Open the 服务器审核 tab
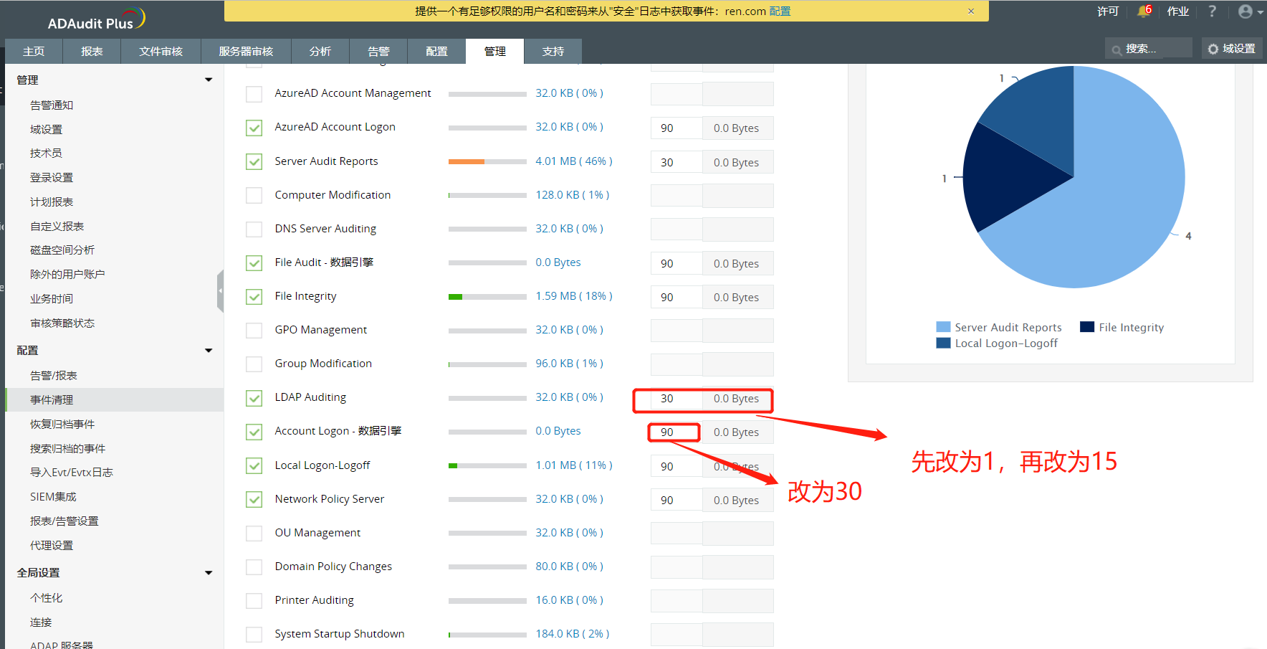Viewport: 1267px width, 649px height. [246, 52]
